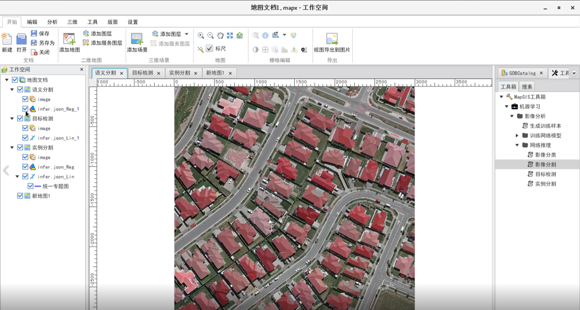Click 视图导出到图片 export icon
The height and width of the screenshot is (310, 580).
pyautogui.click(x=332, y=39)
